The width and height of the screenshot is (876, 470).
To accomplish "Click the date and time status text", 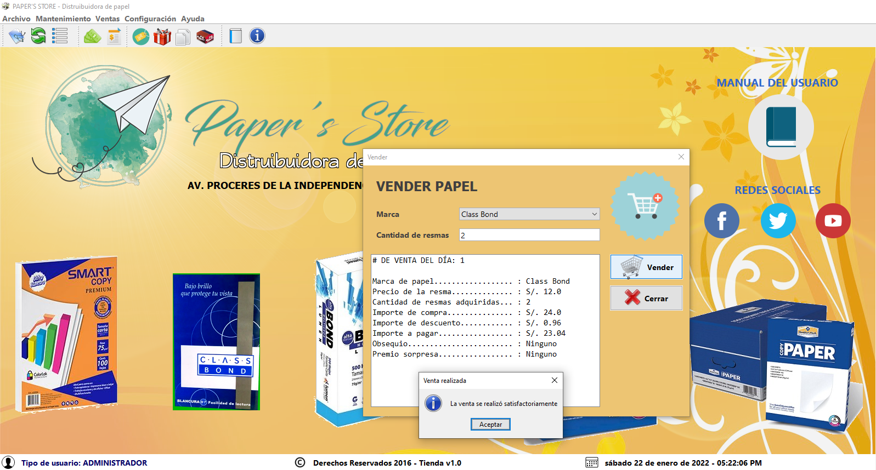I will (683, 463).
